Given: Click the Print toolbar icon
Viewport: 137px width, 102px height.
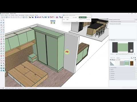Looking at the screenshot, I should tap(24, 17).
